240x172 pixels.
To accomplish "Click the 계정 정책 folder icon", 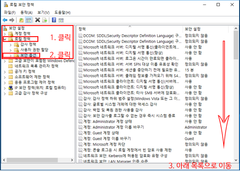I will click(x=11, y=33).
